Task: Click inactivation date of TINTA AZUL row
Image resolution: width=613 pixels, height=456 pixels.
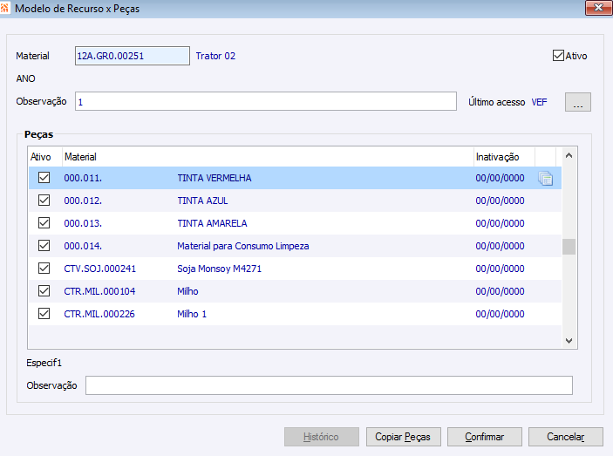Action: (500, 201)
